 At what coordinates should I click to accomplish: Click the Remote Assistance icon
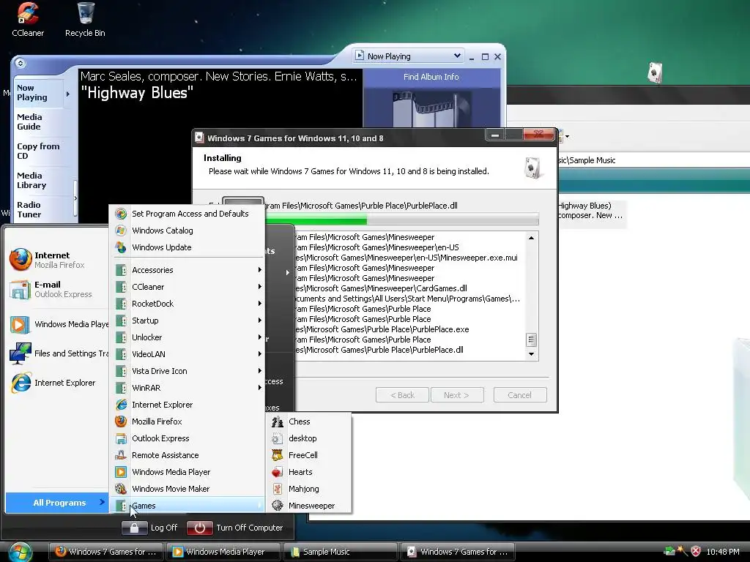tap(121, 455)
